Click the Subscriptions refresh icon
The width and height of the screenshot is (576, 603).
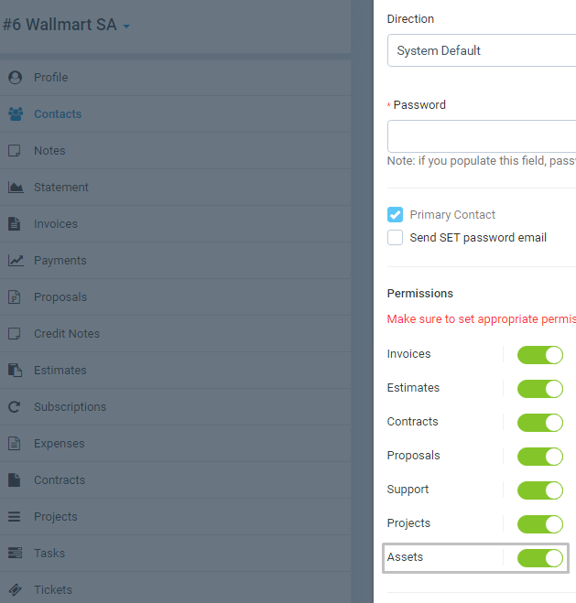(15, 407)
